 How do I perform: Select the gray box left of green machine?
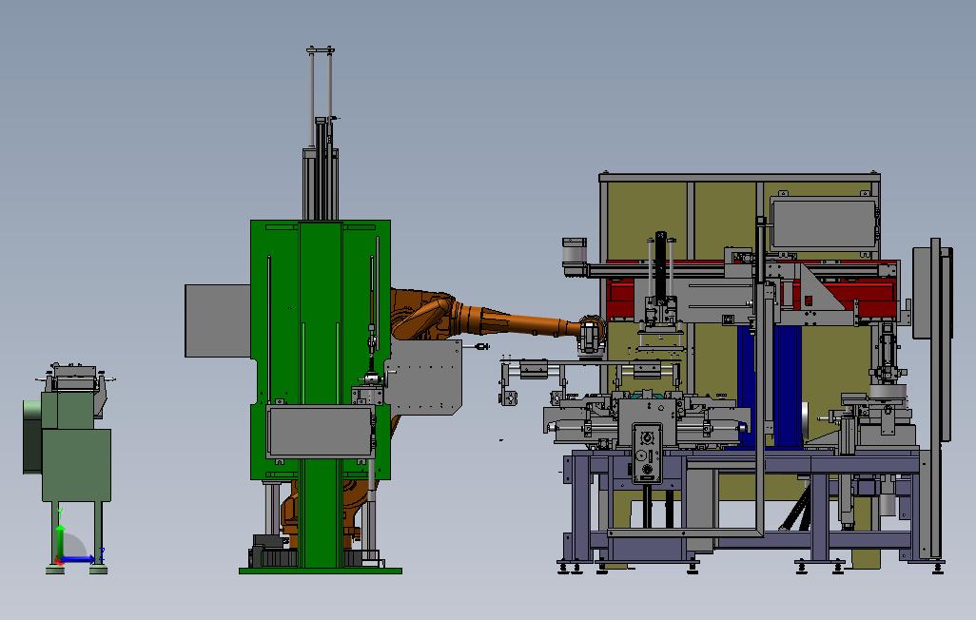218,320
